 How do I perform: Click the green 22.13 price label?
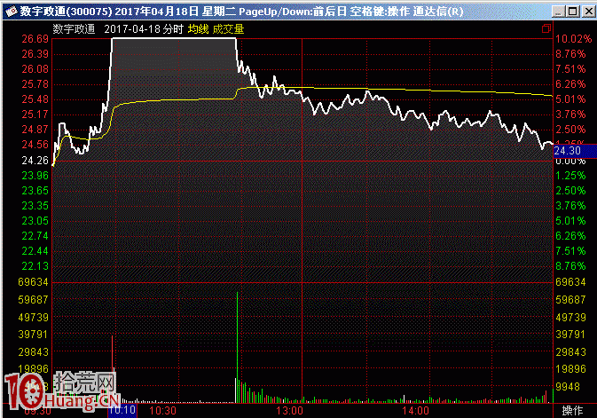pyautogui.click(x=35, y=266)
